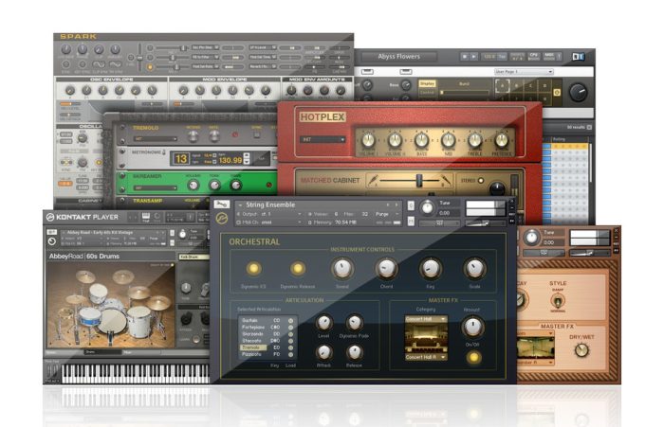This screenshot has width=664, height=427.
Task: Click the drum kit image in Abbey Road 60s Drums
Action: [x=110, y=306]
